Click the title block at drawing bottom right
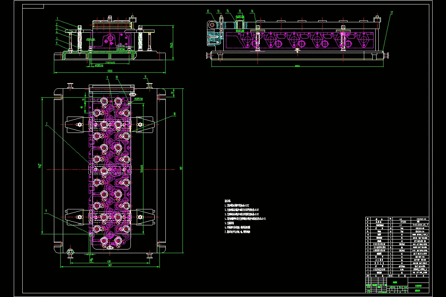This screenshot has height=297, width=446. [x=397, y=285]
